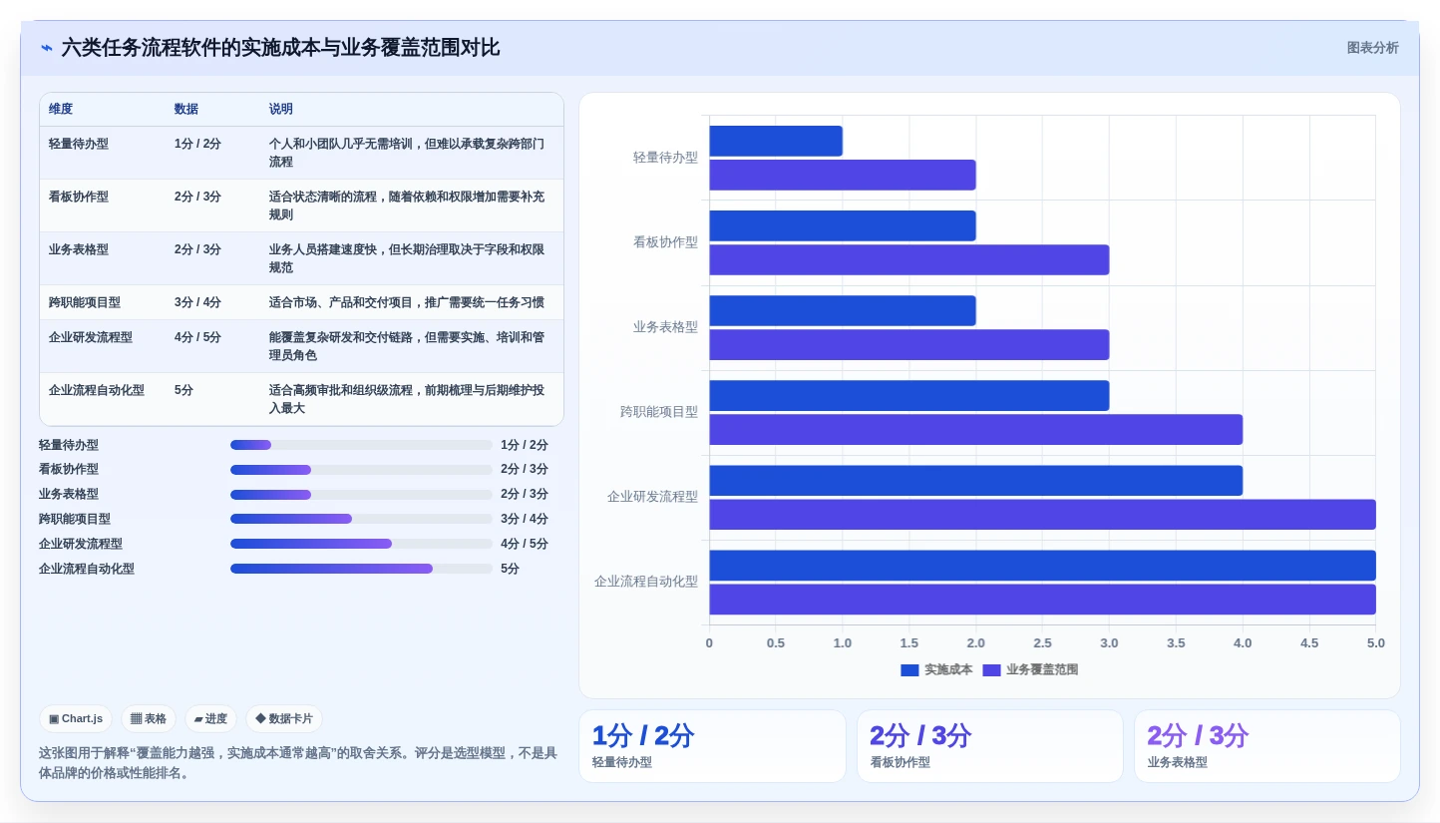Click the 维度 column header
The height and width of the screenshot is (823, 1440).
pyautogui.click(x=61, y=109)
